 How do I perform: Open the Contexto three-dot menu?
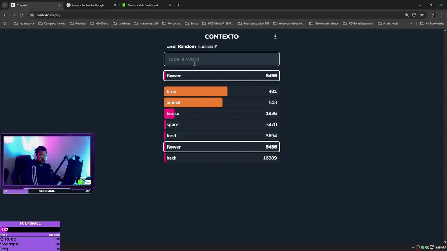pos(275,37)
